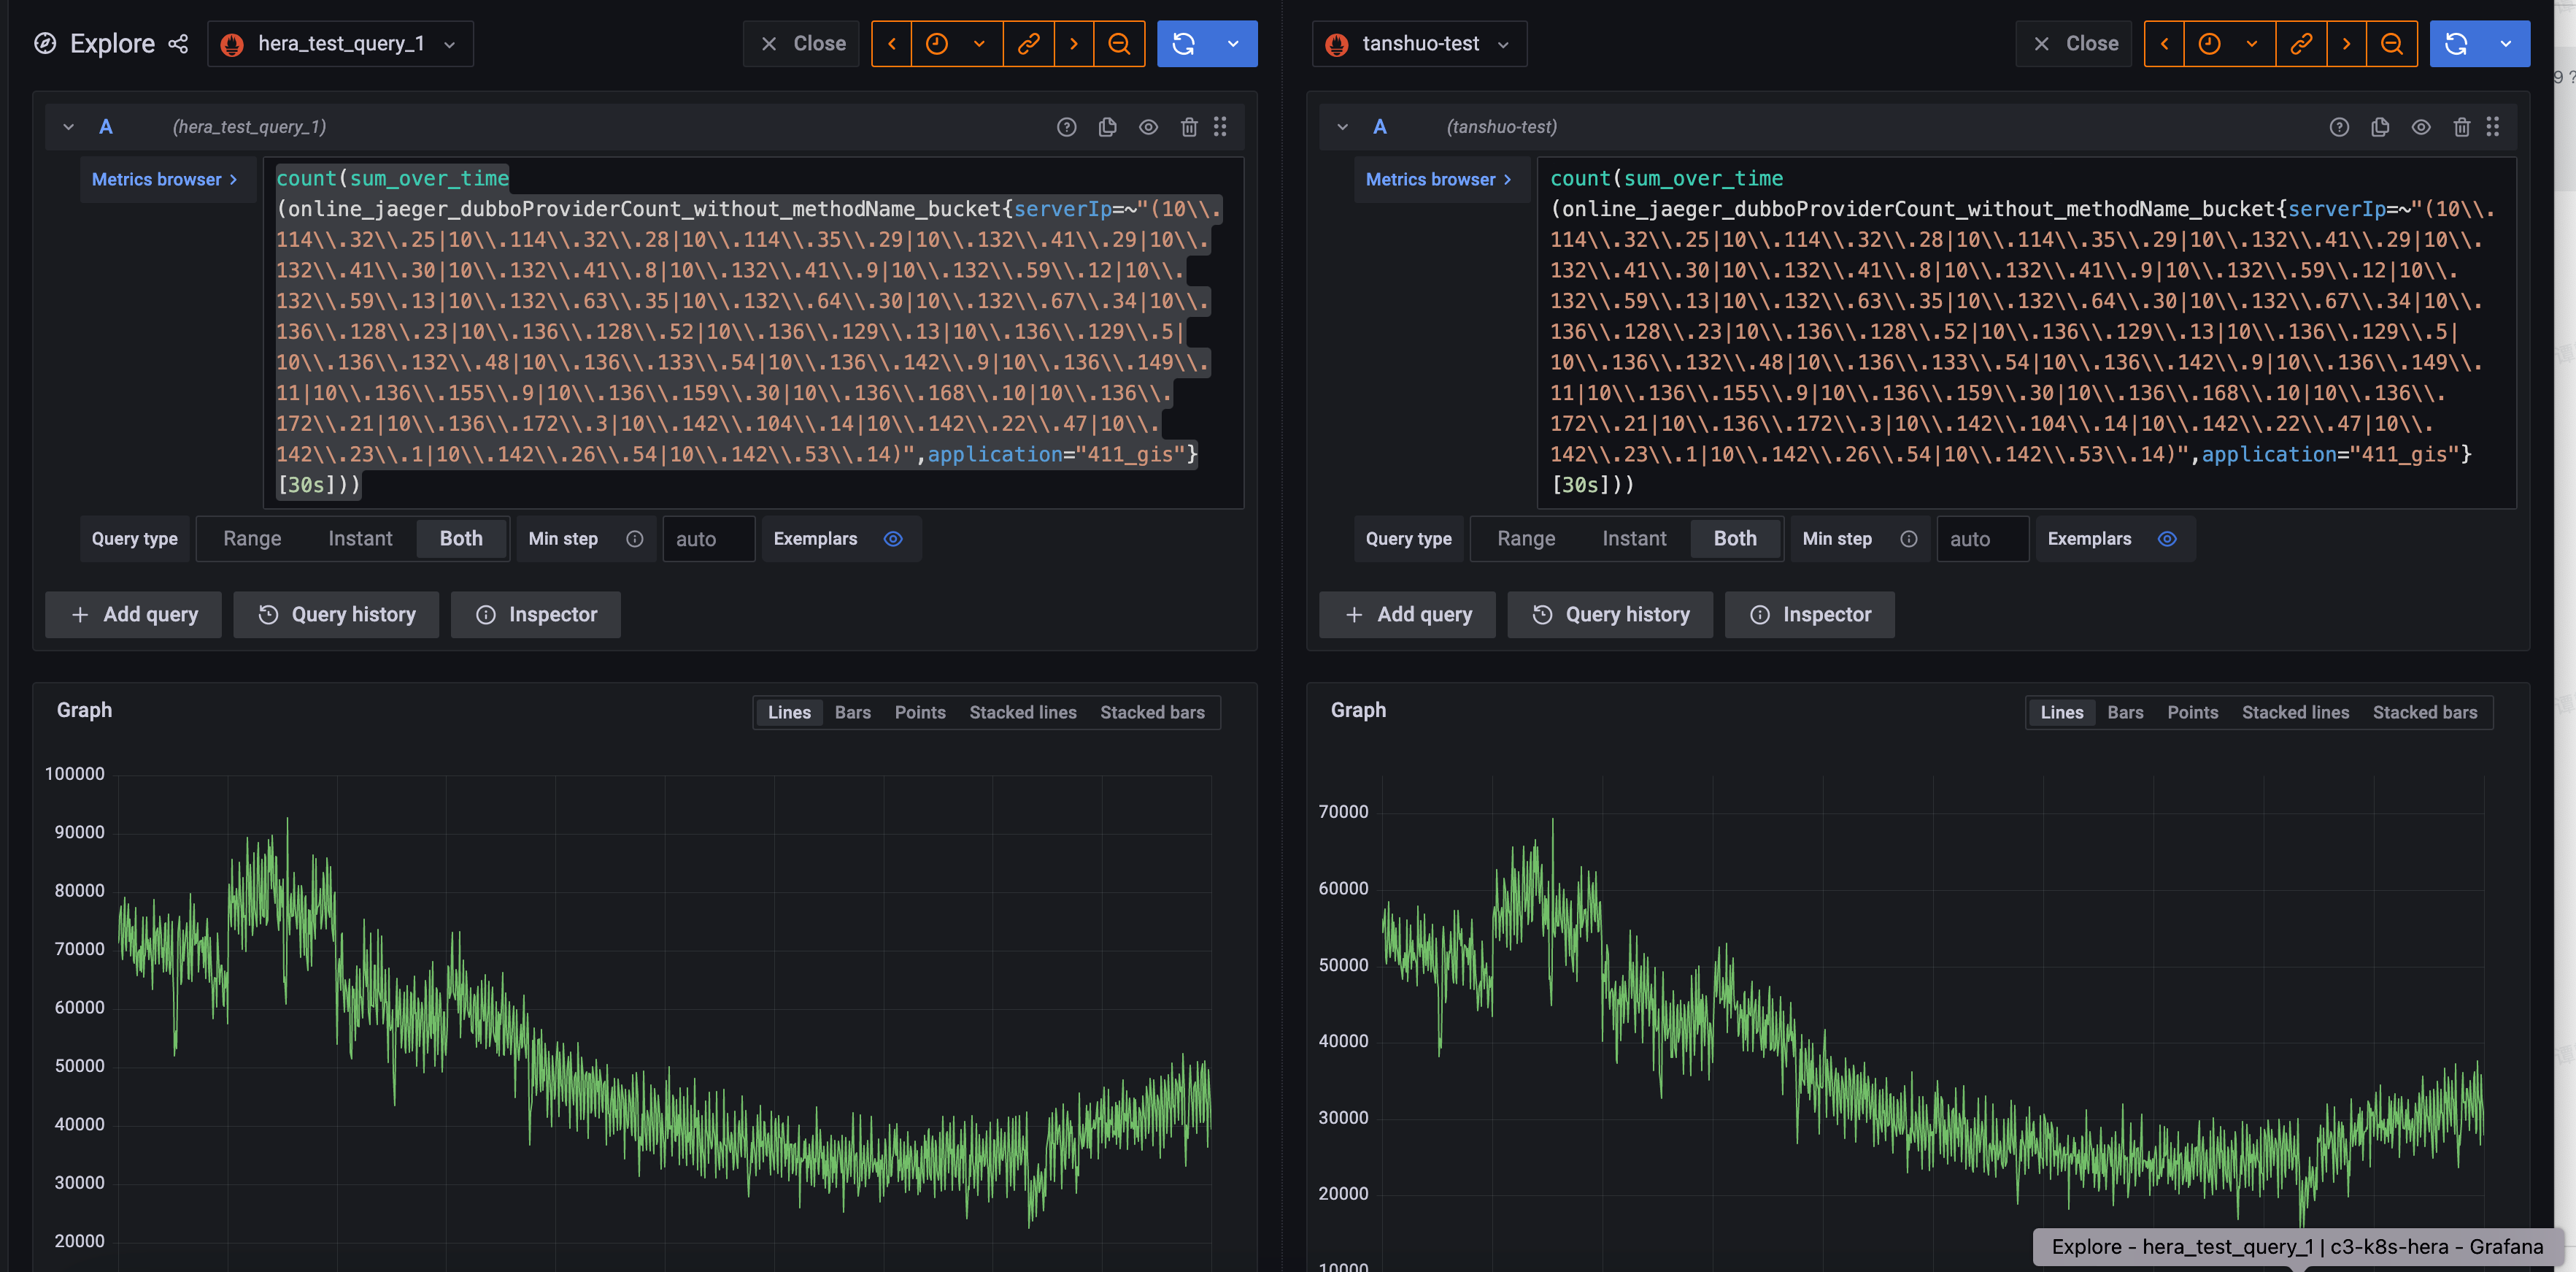The height and width of the screenshot is (1272, 2576).
Task: Click Add query in left pane
Action: pyautogui.click(x=133, y=615)
